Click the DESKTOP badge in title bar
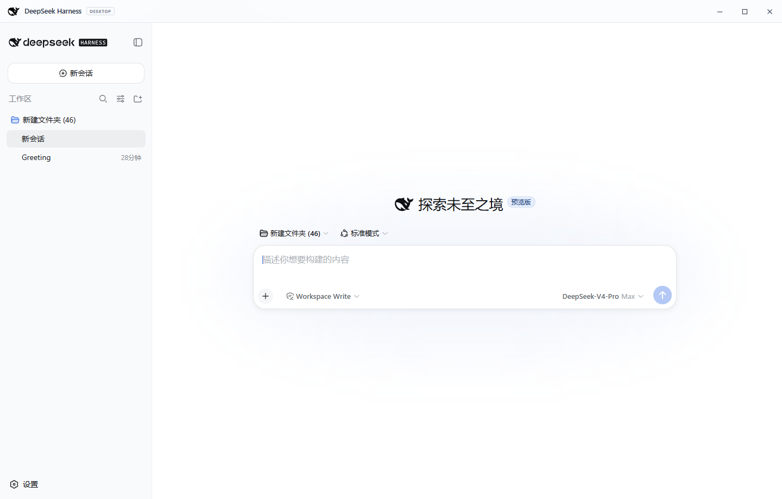The image size is (782, 499). [x=100, y=11]
